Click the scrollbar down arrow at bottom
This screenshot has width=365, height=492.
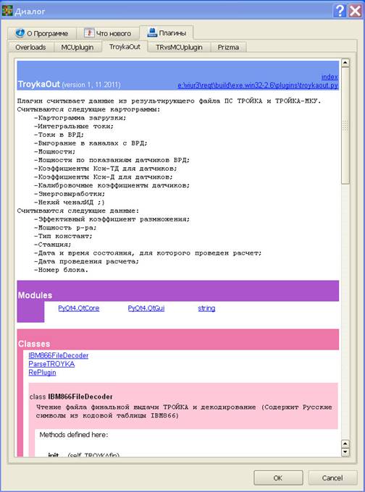pyautogui.click(x=345, y=451)
